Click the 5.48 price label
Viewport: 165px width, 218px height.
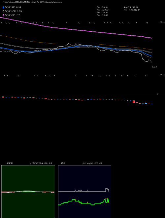point(154,67)
